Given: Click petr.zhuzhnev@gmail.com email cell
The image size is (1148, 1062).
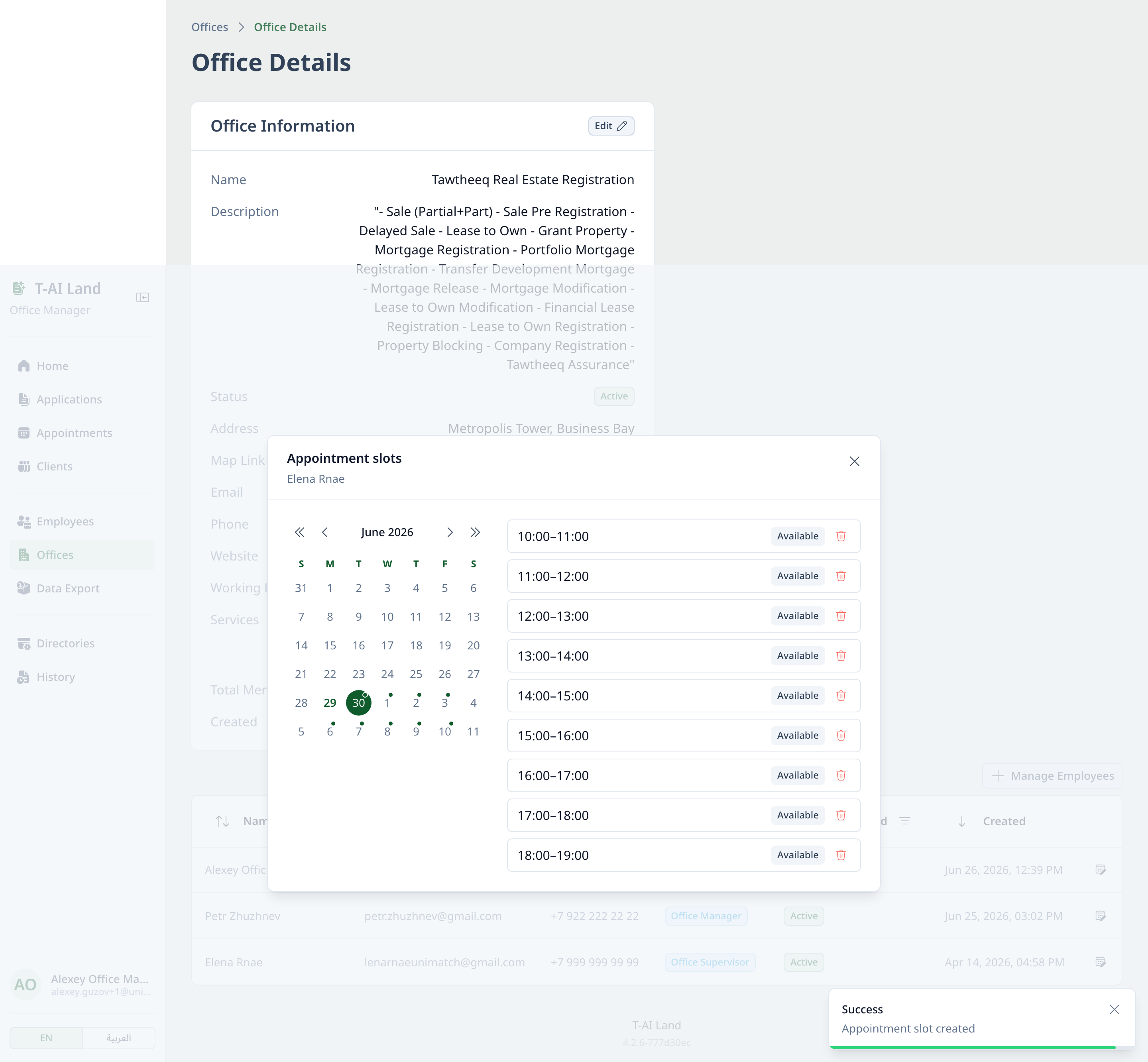Looking at the screenshot, I should coord(432,916).
